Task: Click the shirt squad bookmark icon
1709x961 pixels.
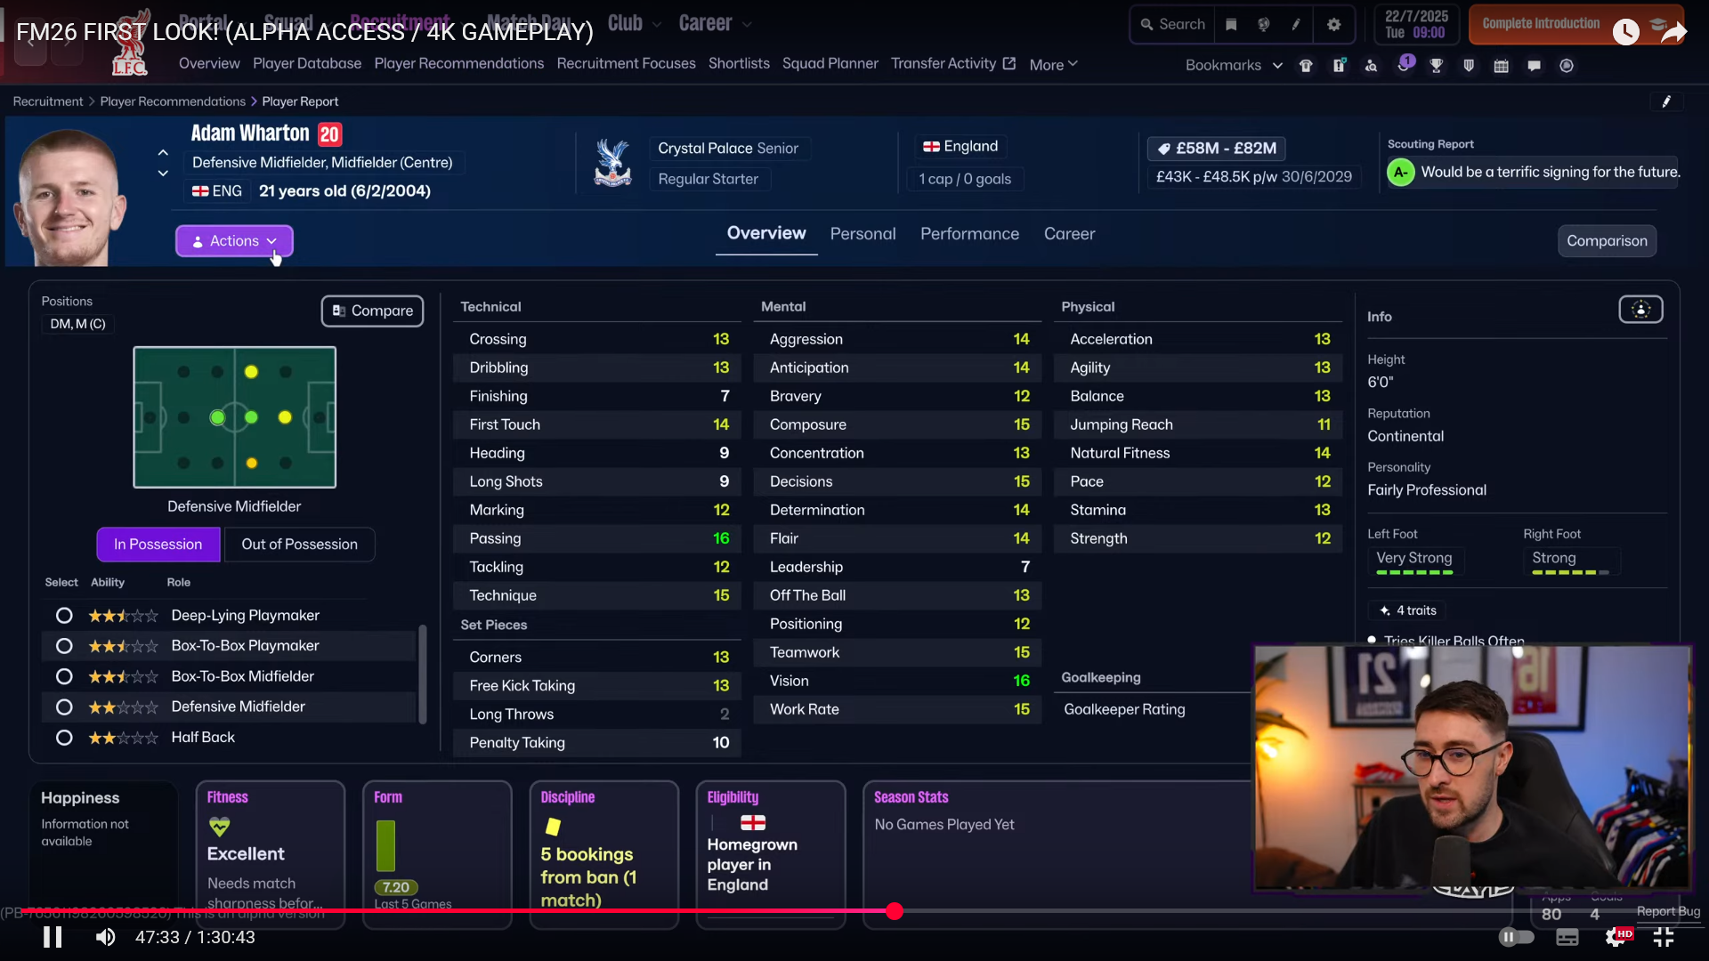Action: point(1306,66)
